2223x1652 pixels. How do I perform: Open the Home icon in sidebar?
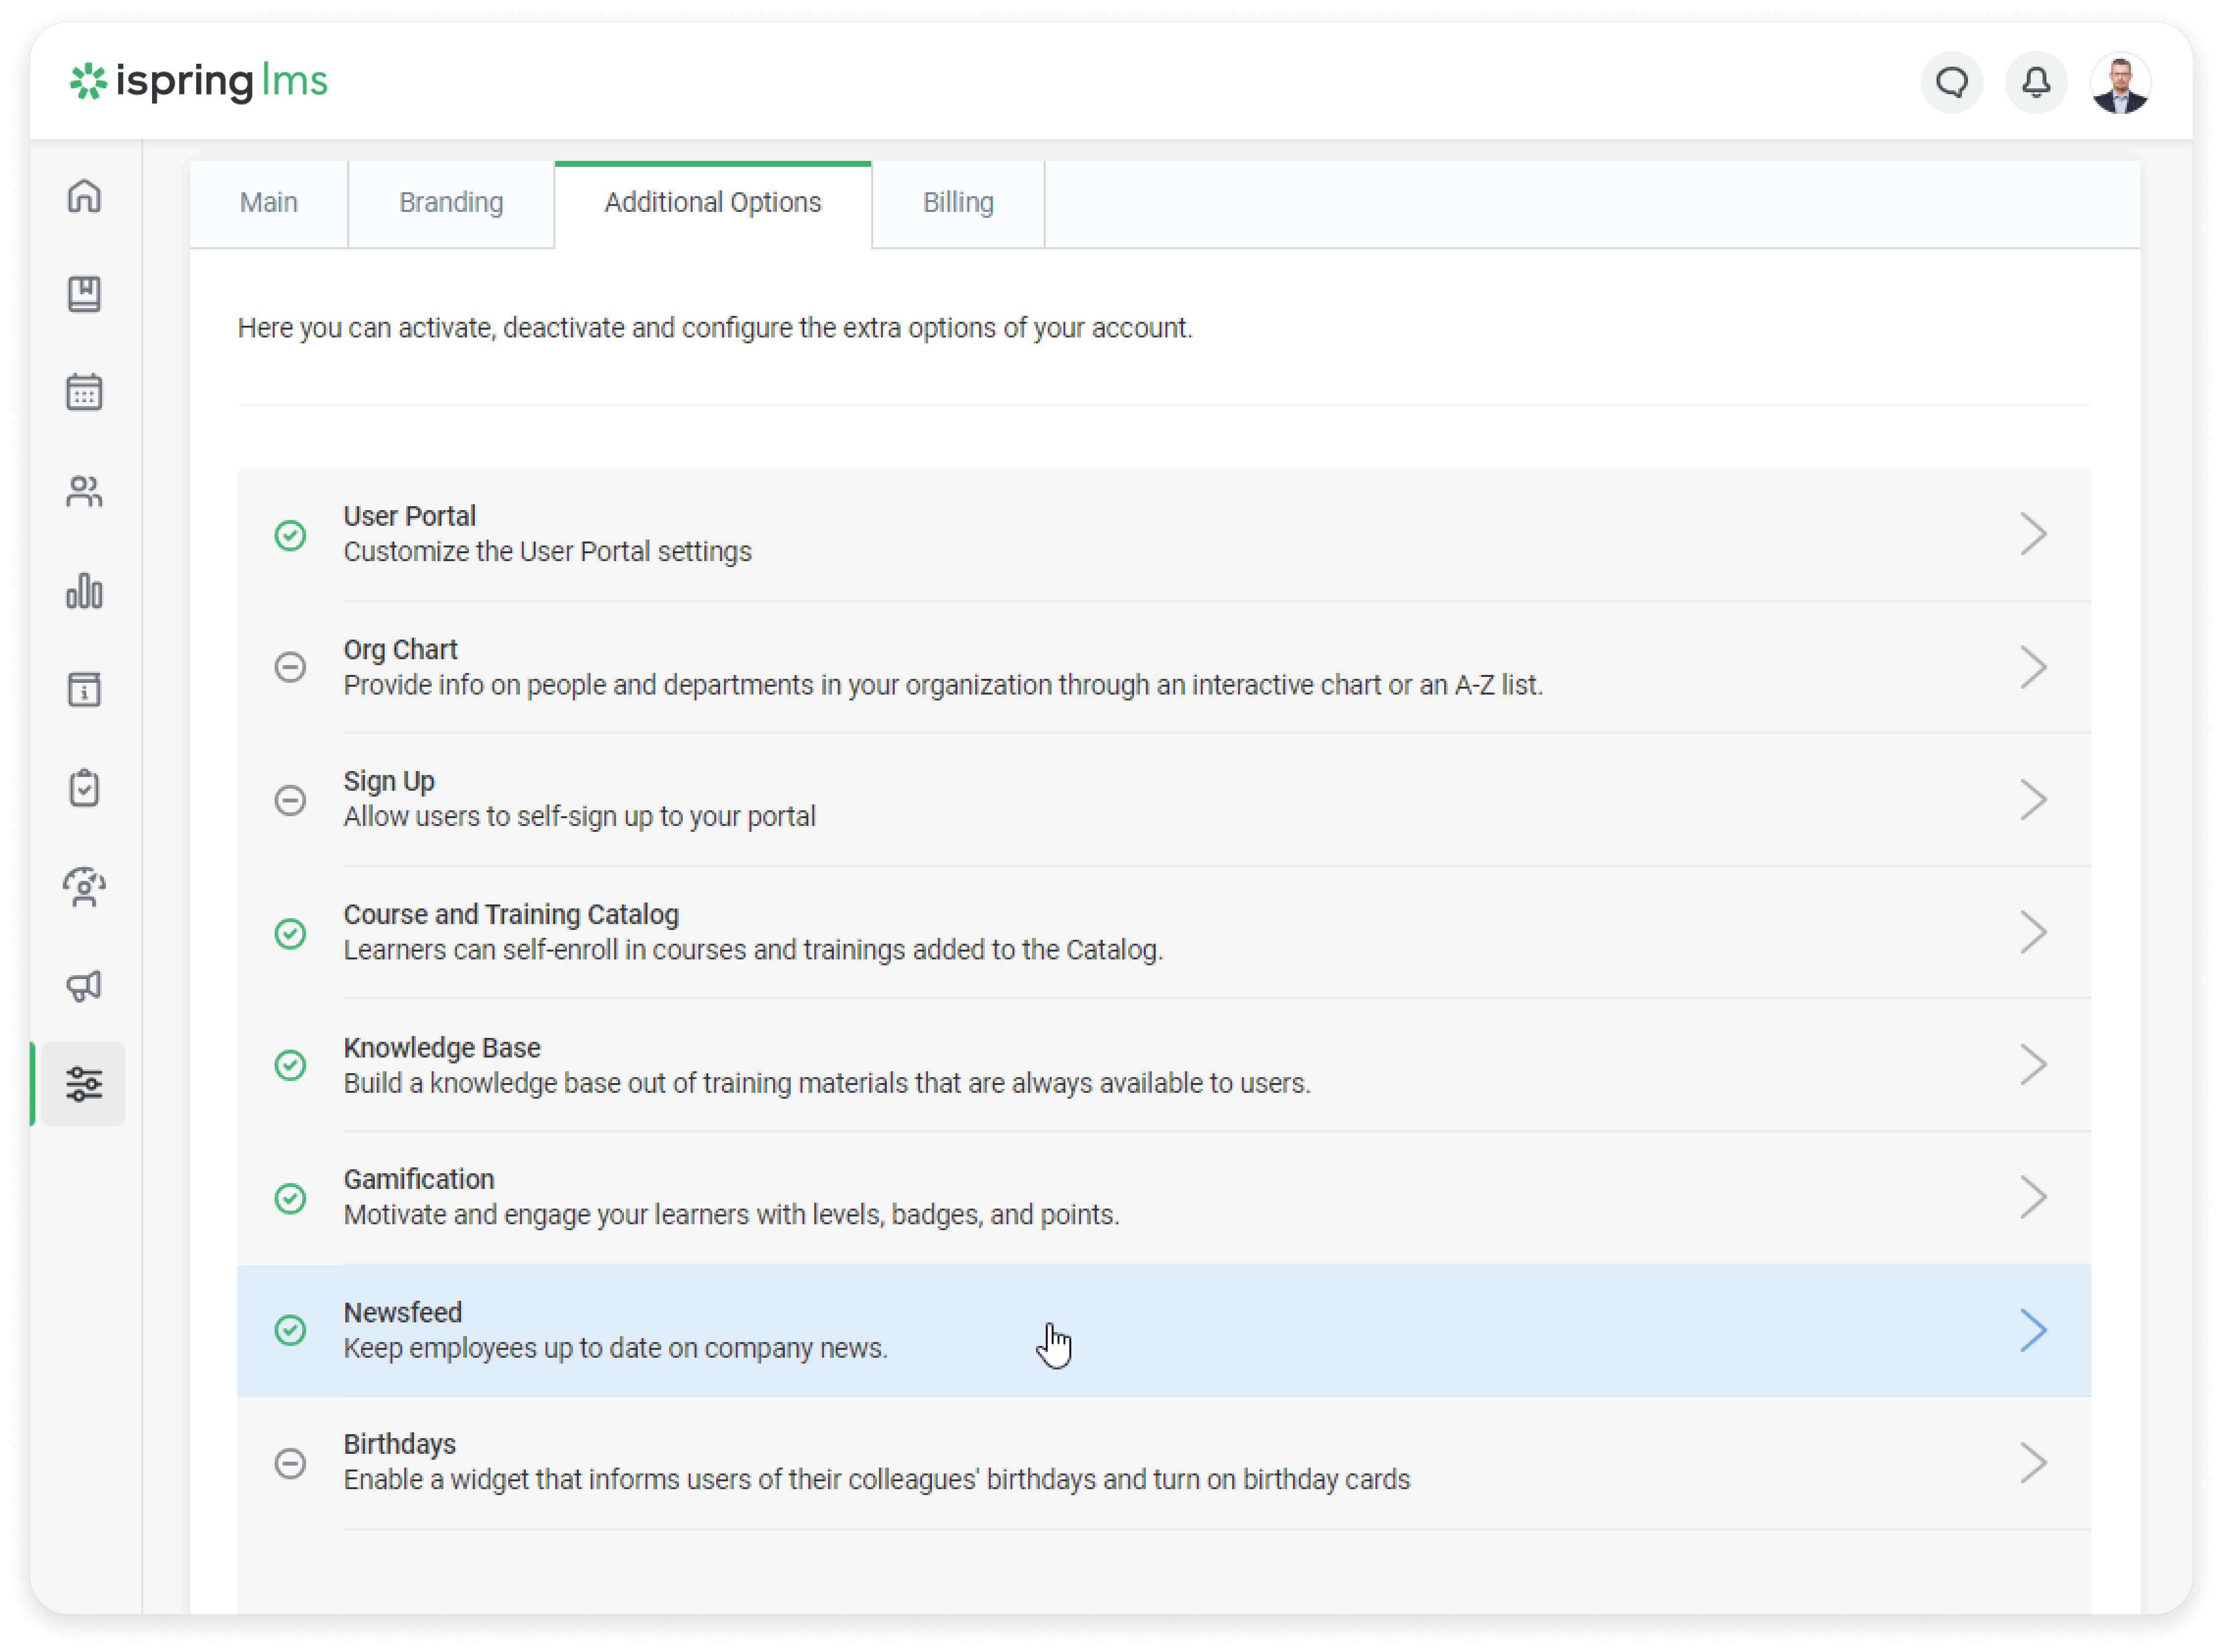coord(84,196)
